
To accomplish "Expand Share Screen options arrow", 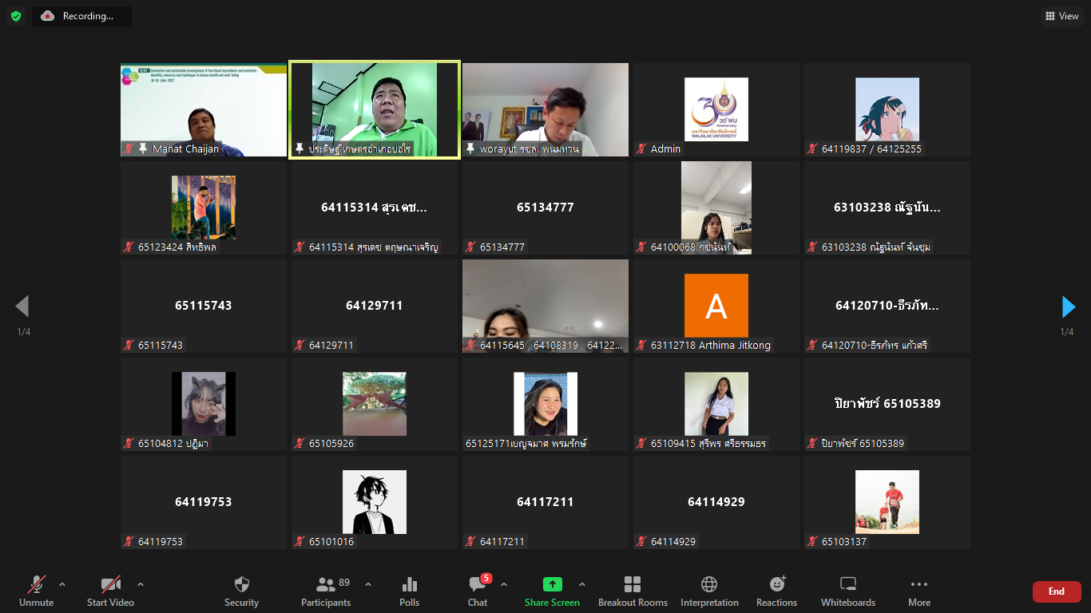I will (x=582, y=583).
